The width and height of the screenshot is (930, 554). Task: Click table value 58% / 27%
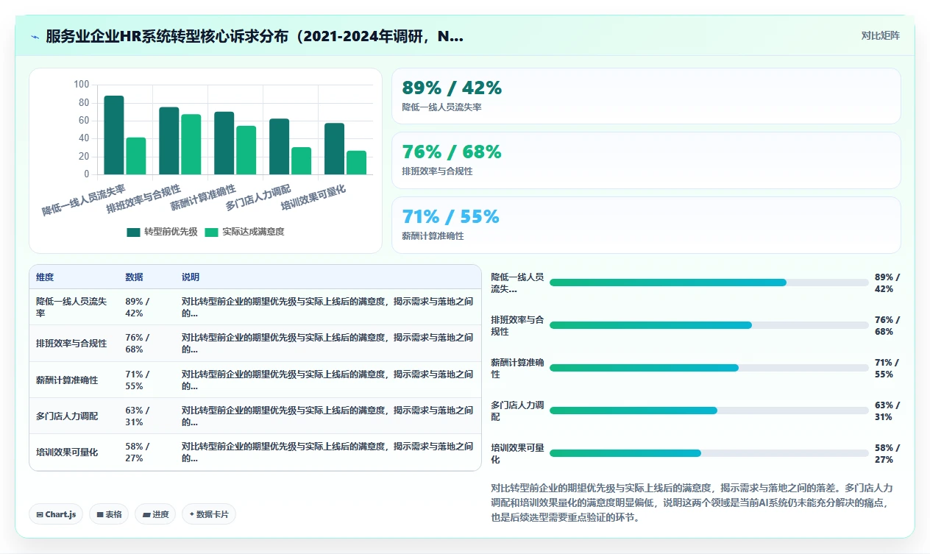click(x=138, y=452)
